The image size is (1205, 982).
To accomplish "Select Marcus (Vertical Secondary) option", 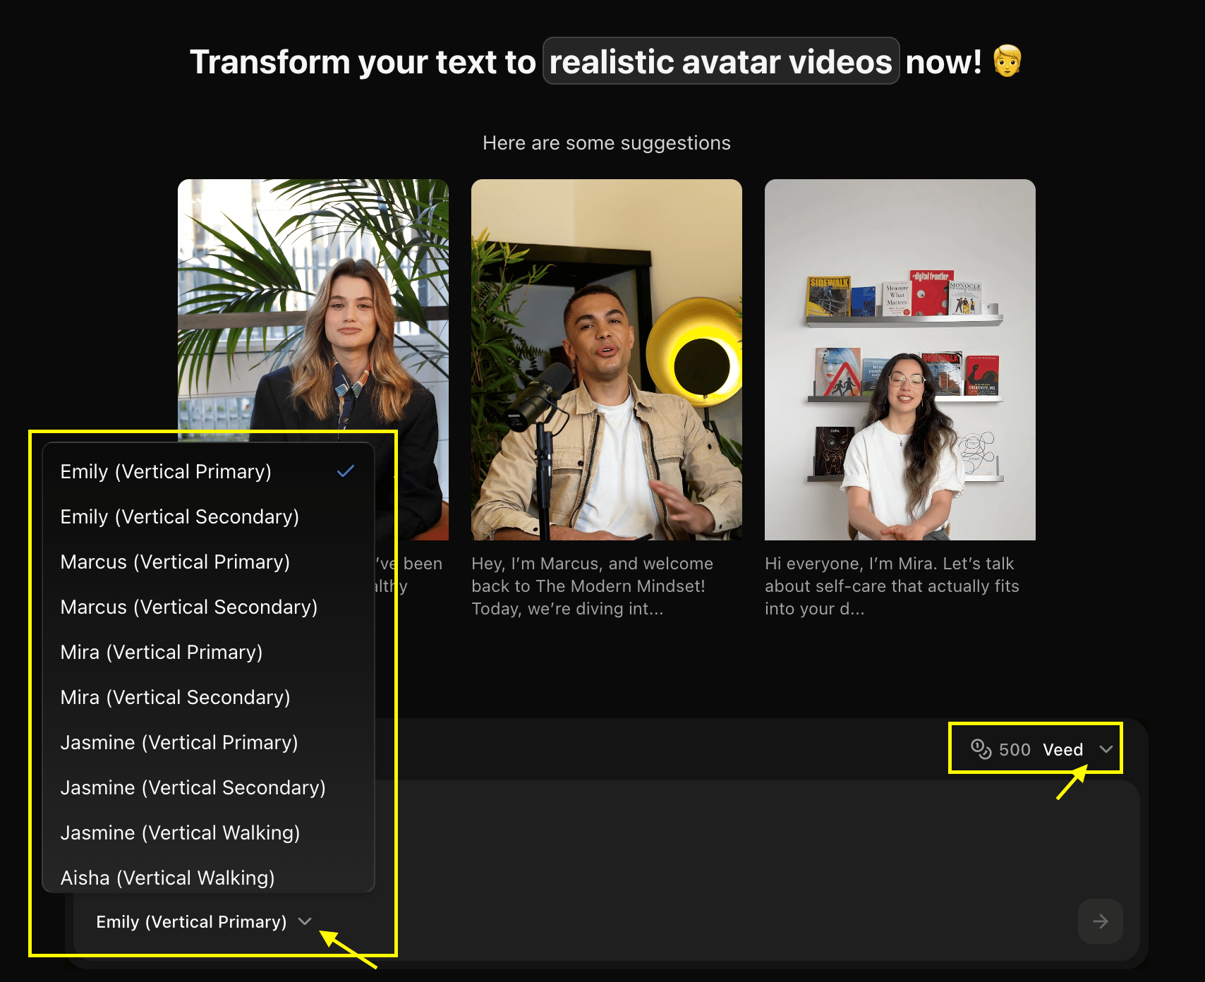I will click(208, 607).
